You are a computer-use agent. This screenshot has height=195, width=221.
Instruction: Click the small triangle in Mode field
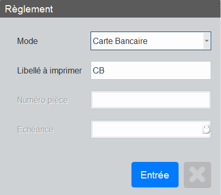pyautogui.click(x=207, y=41)
